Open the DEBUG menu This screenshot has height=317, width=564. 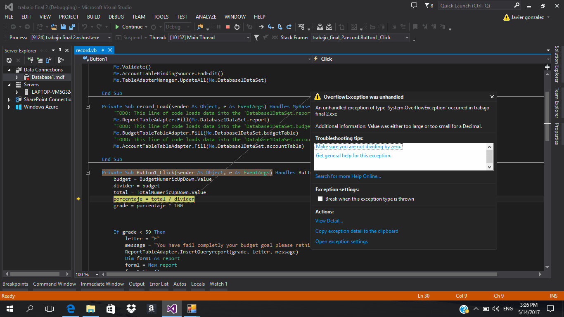point(116,17)
